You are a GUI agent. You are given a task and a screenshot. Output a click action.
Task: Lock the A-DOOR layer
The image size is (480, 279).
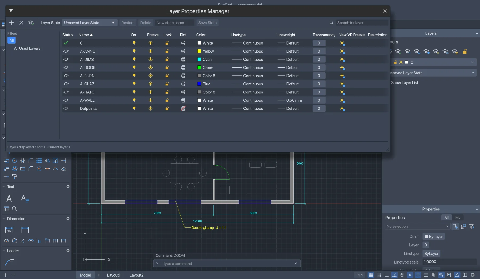tap(167, 68)
